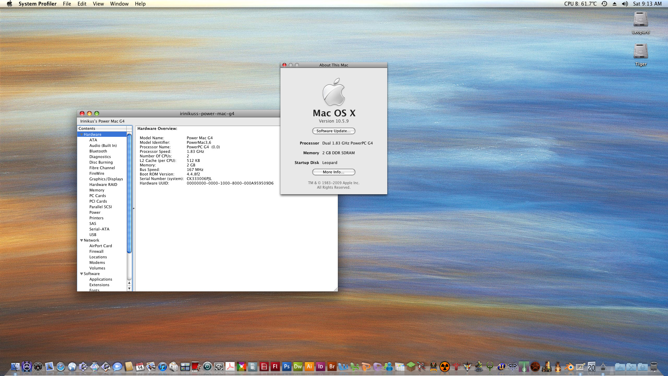Launch iTunes from the dock
Viewport: 668px width, 376px height.
click(x=162, y=367)
